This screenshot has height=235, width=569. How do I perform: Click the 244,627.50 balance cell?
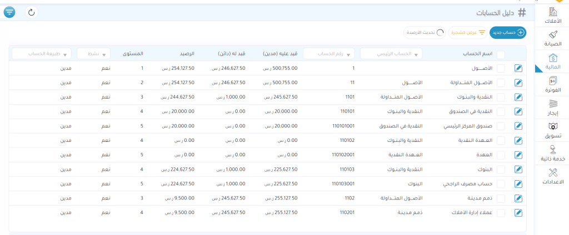point(178,97)
